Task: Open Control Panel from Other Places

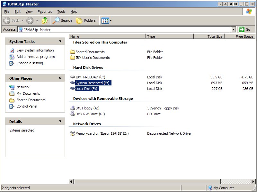Action: [x=27, y=106]
